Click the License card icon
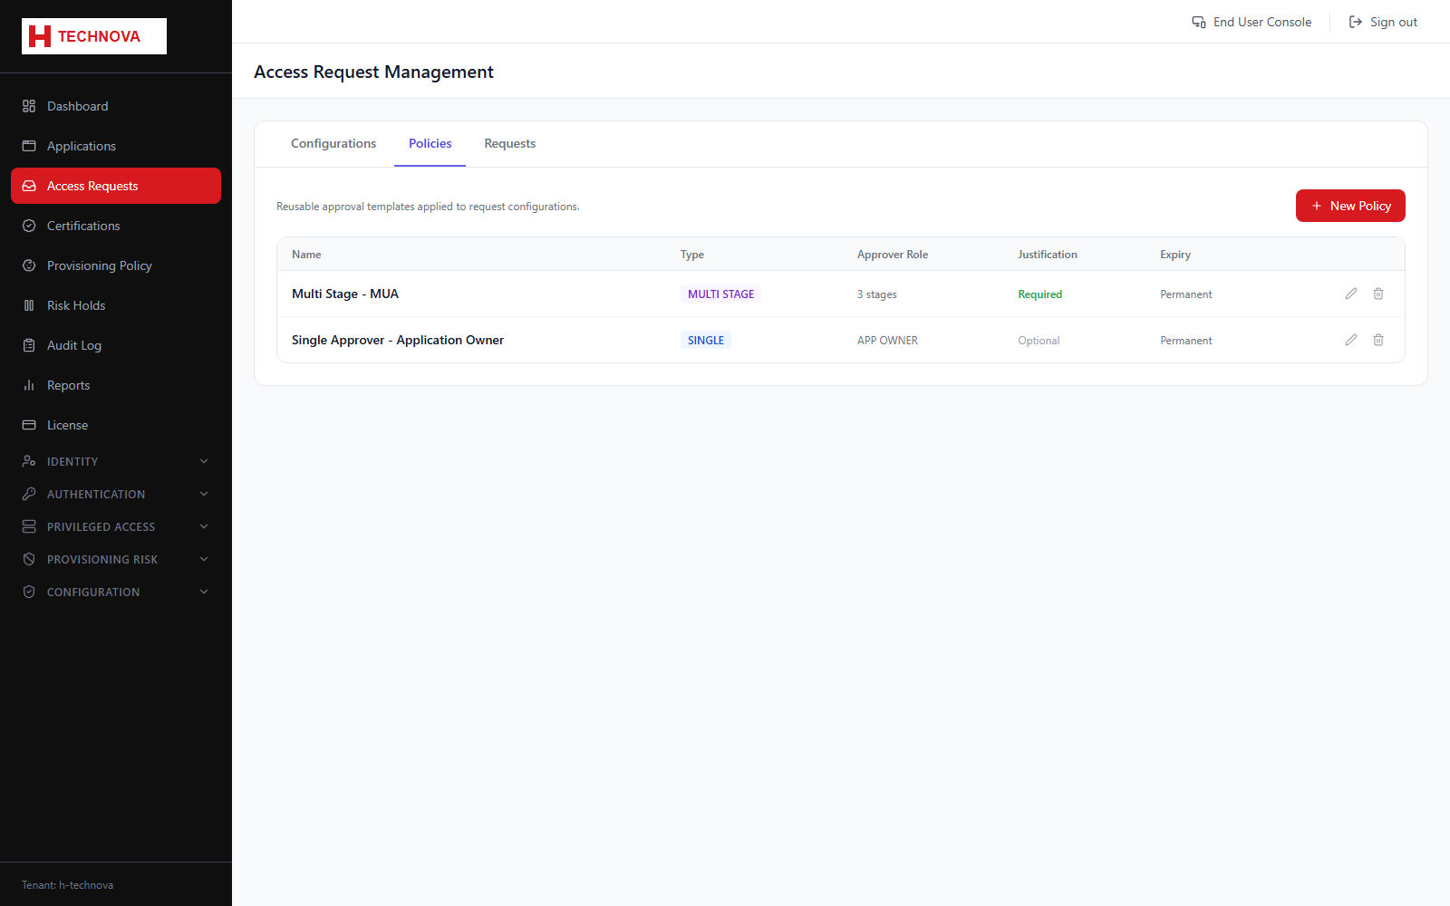Viewport: 1450px width, 906px height. (29, 425)
